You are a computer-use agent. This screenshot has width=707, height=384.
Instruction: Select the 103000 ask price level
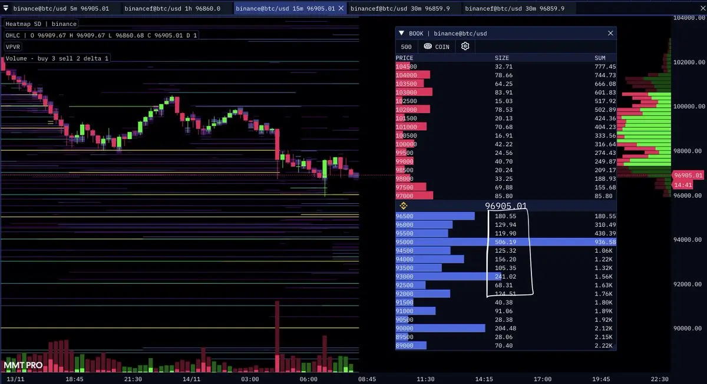(x=506, y=92)
